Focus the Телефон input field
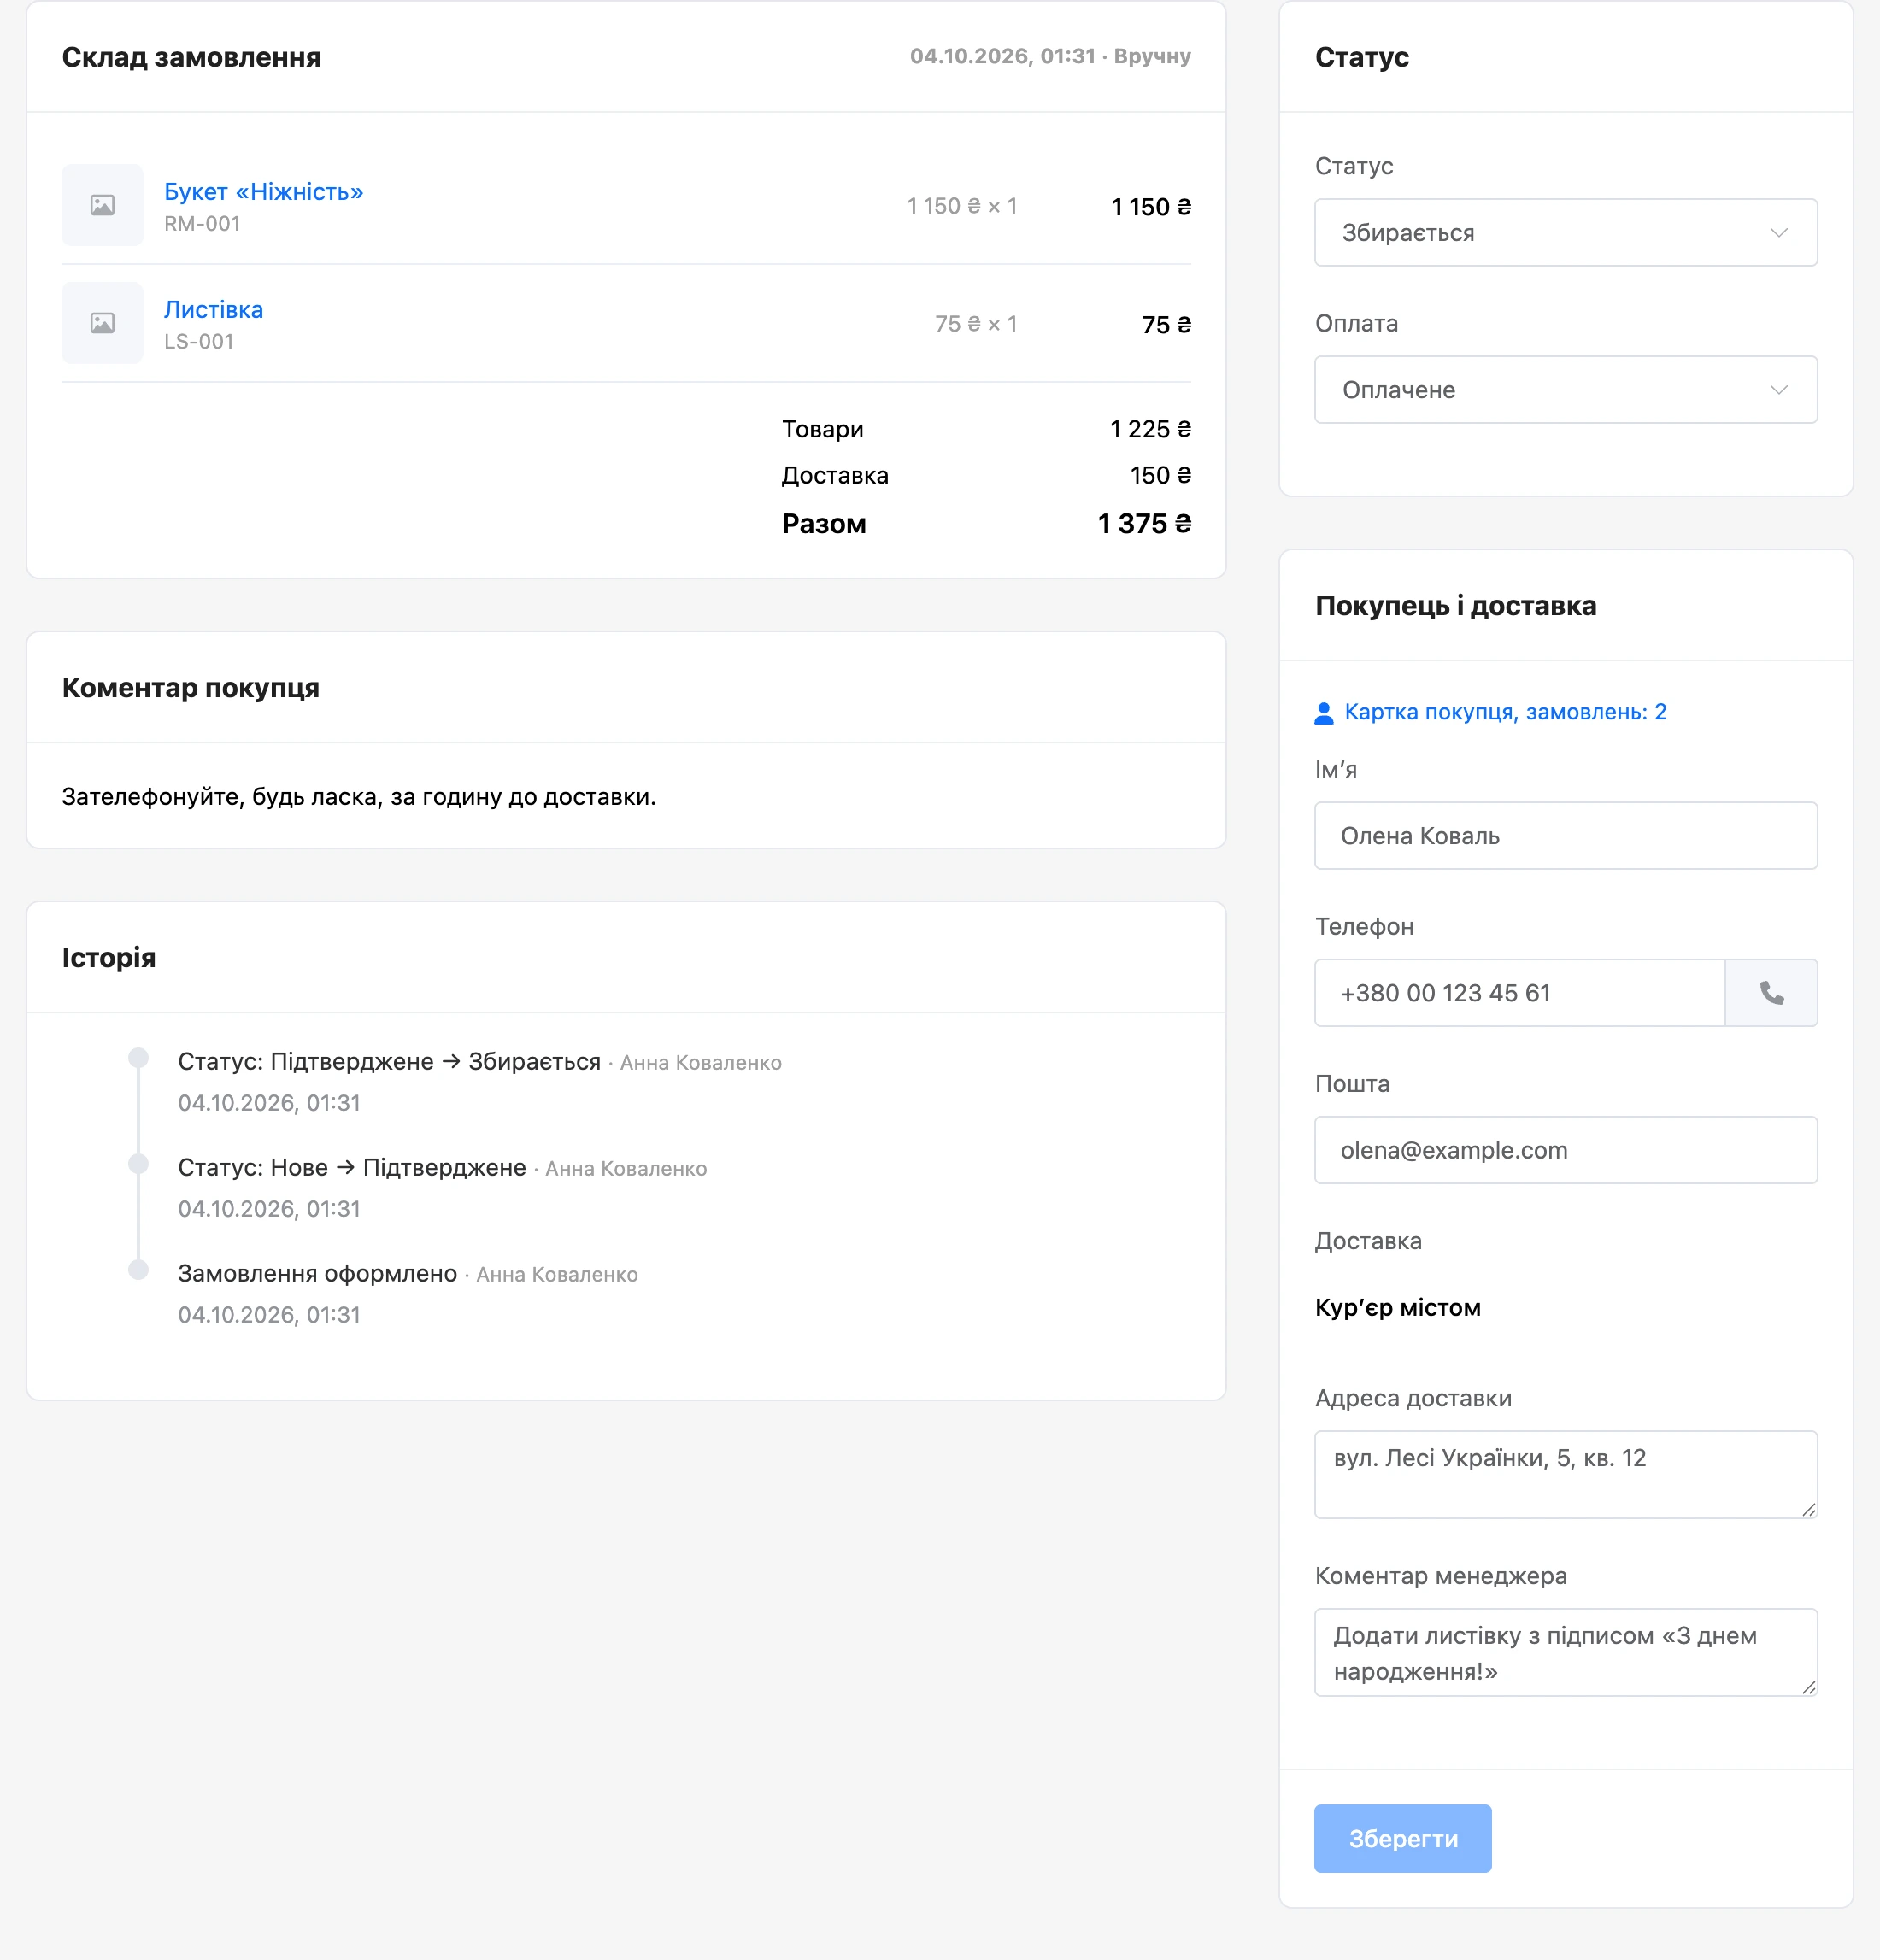The image size is (1880, 1960). pos(1520,993)
